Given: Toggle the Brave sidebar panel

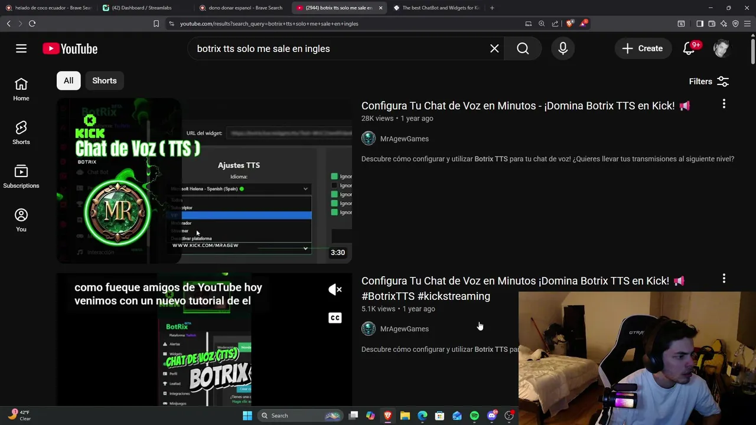Looking at the screenshot, I should 700,24.
